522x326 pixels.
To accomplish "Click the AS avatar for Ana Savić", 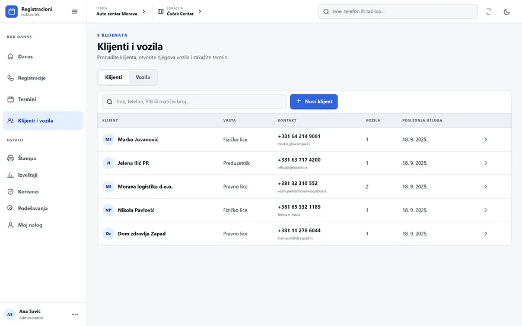I will (9, 314).
